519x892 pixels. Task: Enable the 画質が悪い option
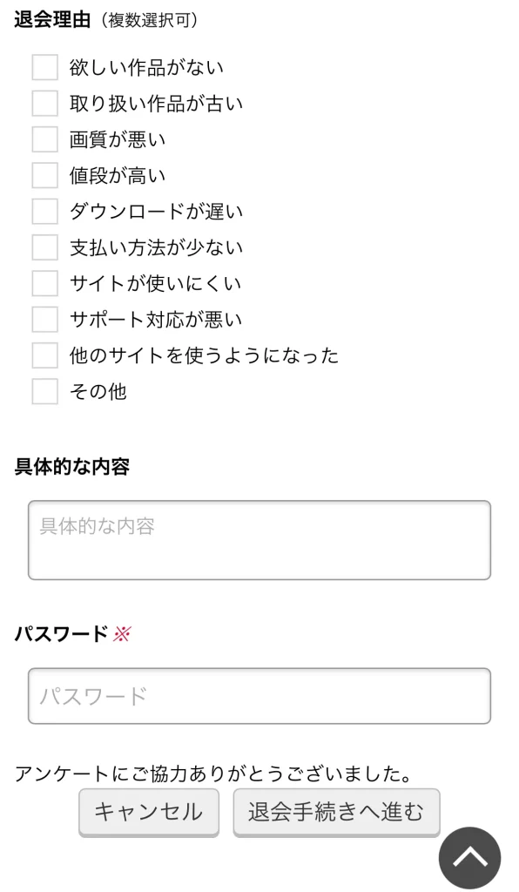click(43, 139)
